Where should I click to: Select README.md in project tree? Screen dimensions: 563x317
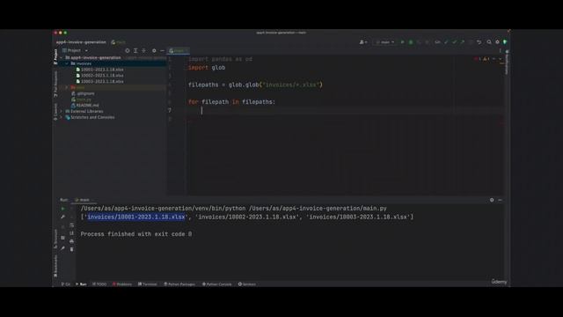[x=85, y=106]
